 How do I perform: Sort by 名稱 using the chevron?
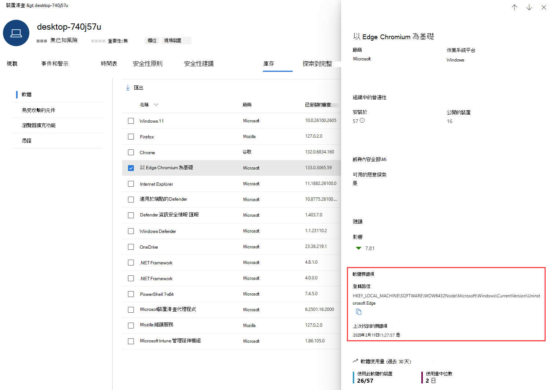pyautogui.click(x=156, y=105)
